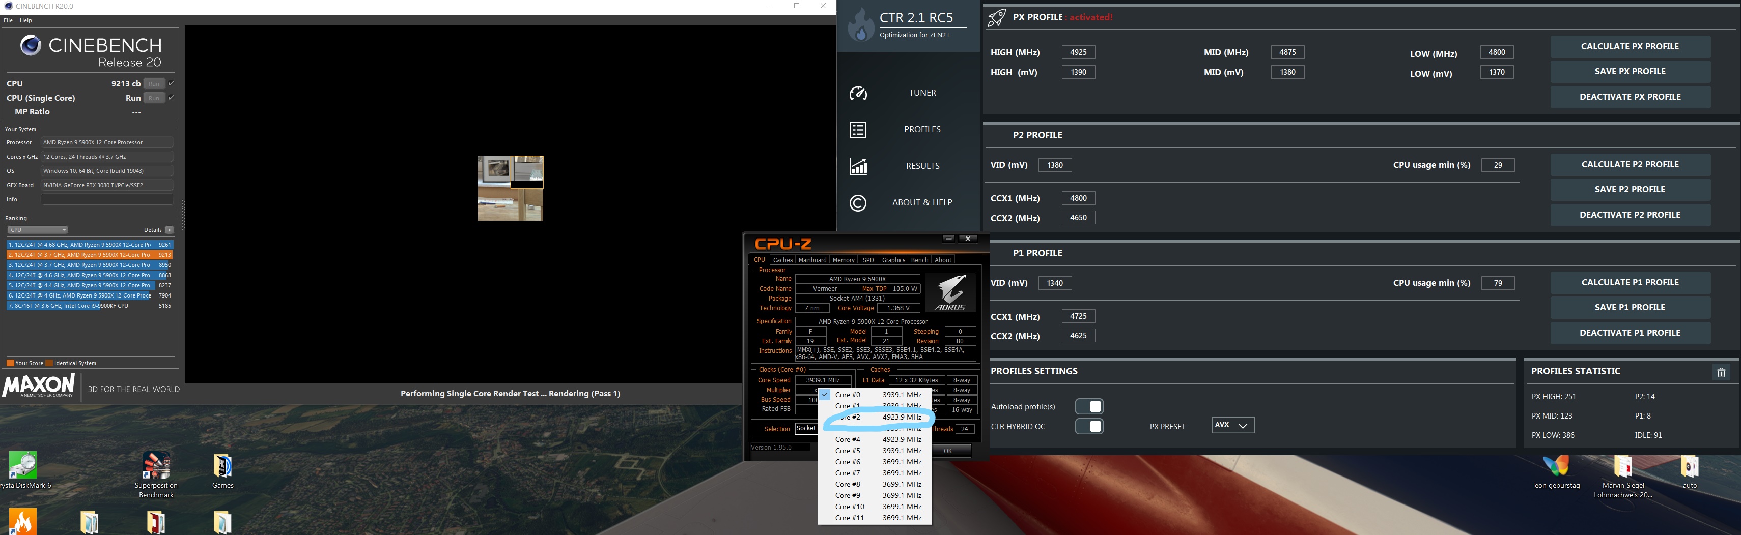Click the Run button for CPU test
The height and width of the screenshot is (535, 1741).
pyautogui.click(x=154, y=84)
